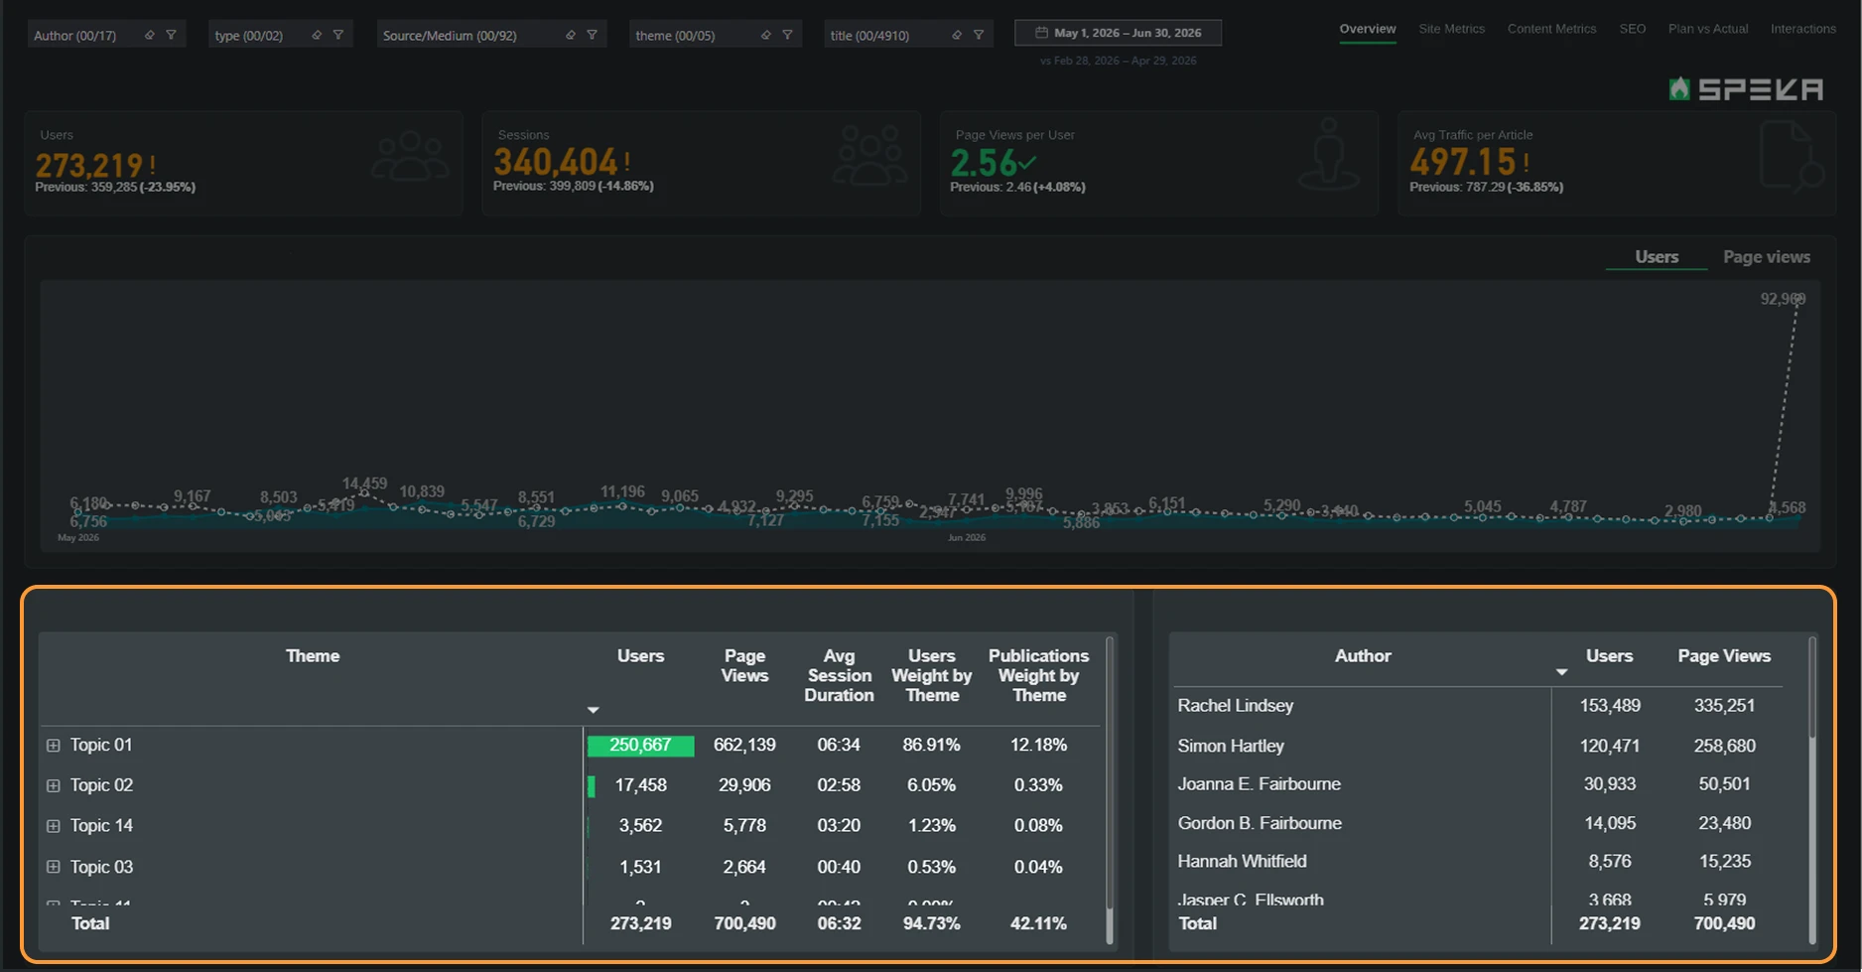The height and width of the screenshot is (972, 1862).
Task: Open the Interactions tab
Action: 1802,29
